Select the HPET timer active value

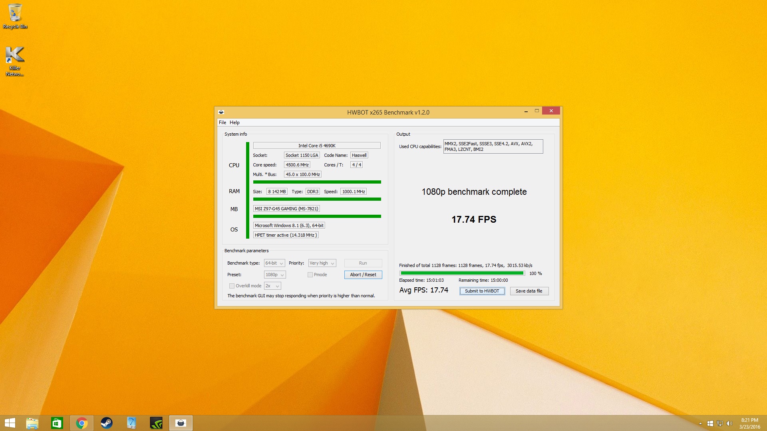286,235
